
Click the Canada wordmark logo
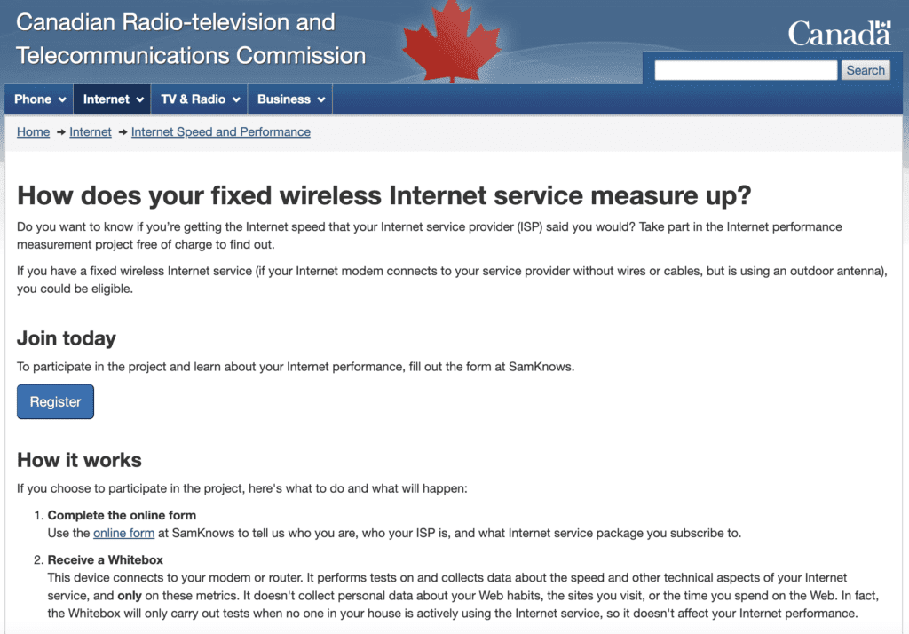click(839, 34)
